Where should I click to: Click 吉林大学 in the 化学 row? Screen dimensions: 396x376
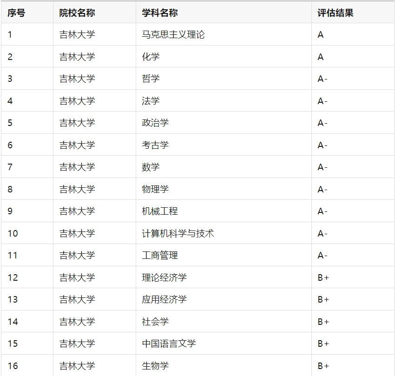77,57
